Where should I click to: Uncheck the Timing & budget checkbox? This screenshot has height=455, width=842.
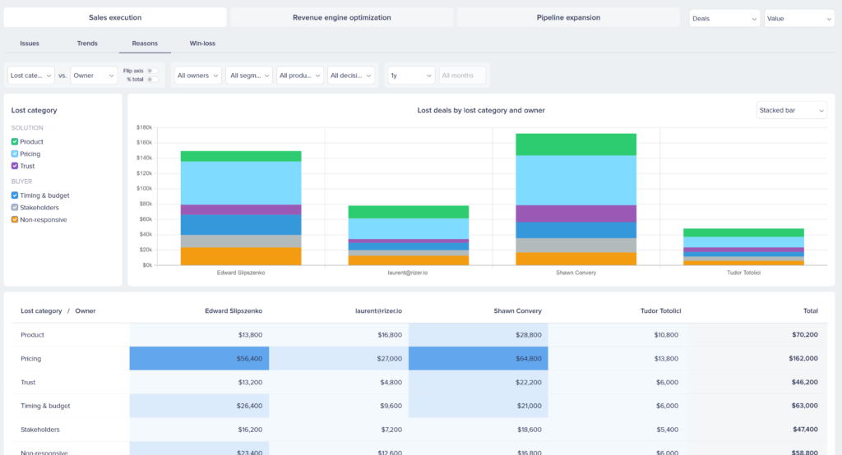(x=15, y=195)
